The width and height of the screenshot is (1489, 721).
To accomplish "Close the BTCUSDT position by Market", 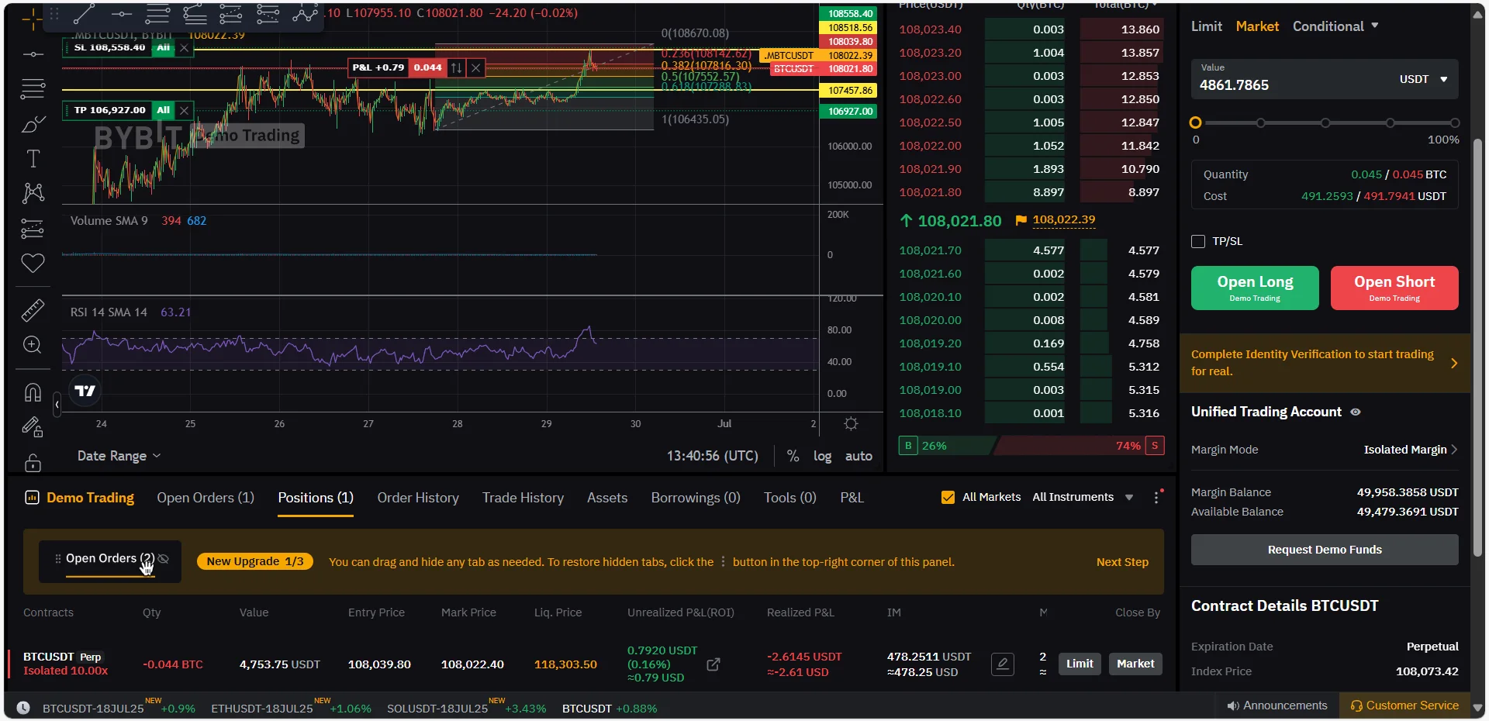I will coord(1135,664).
